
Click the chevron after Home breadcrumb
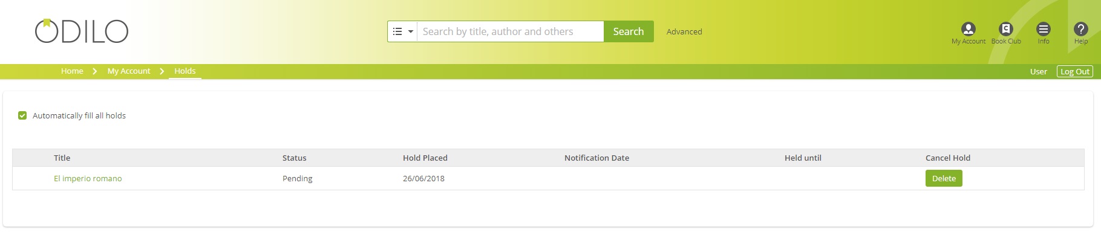[95, 71]
